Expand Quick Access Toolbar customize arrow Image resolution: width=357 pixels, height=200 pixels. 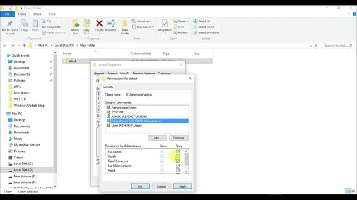click(x=21, y=8)
